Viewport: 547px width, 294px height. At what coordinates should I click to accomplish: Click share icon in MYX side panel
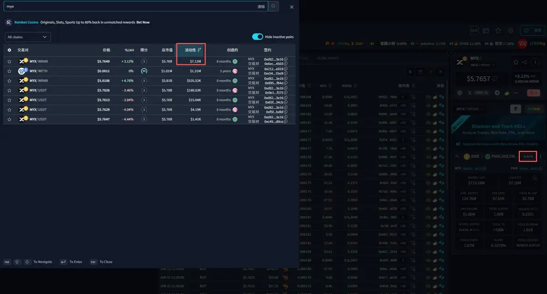524,62
